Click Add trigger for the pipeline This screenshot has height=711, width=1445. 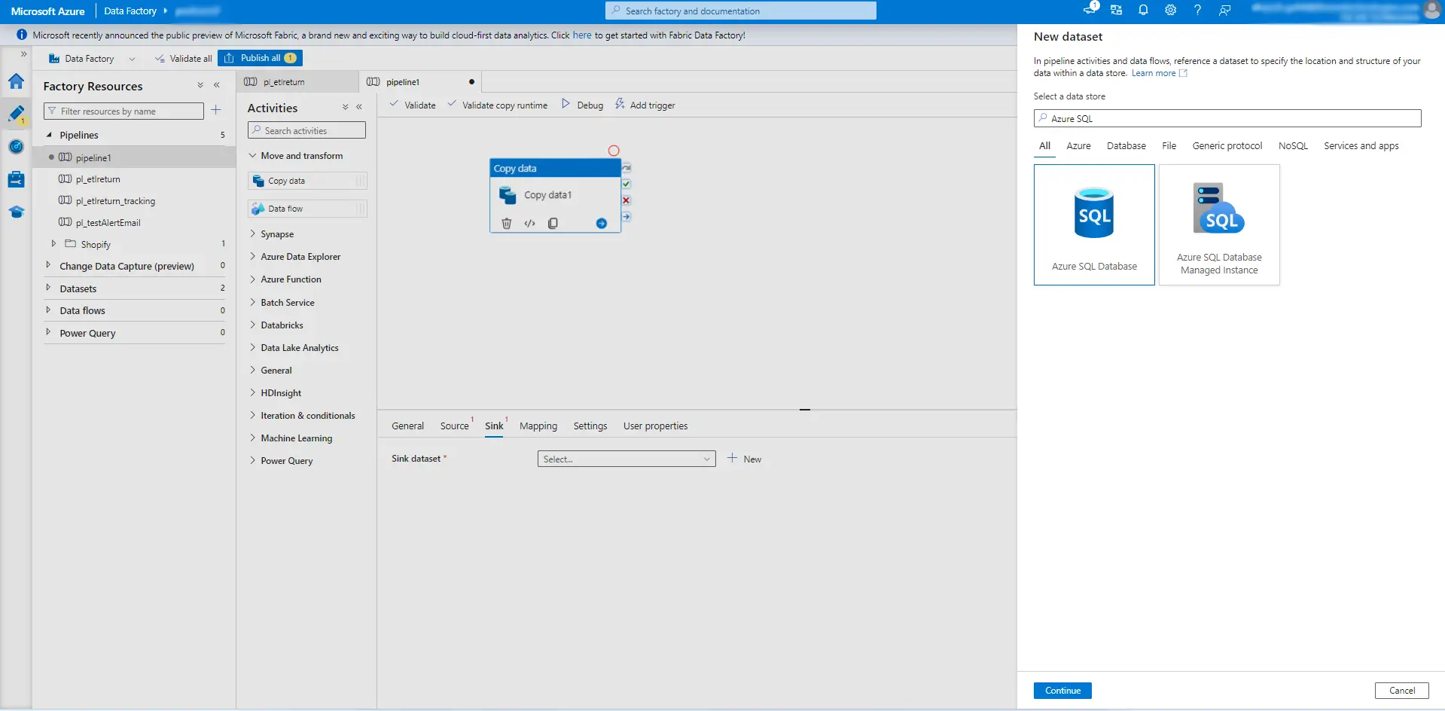pos(645,105)
